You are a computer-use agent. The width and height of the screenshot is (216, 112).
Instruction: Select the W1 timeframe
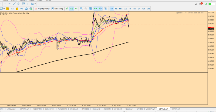coord(144,9)
